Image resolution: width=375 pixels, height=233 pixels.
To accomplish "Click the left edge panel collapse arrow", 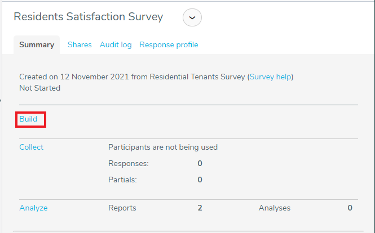I will click(1, 101).
